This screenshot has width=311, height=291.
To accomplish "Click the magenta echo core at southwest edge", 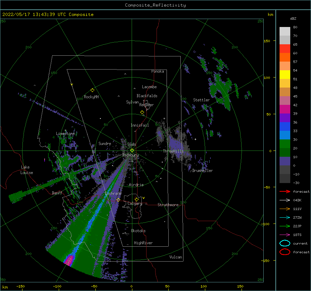I will click(x=69, y=260).
